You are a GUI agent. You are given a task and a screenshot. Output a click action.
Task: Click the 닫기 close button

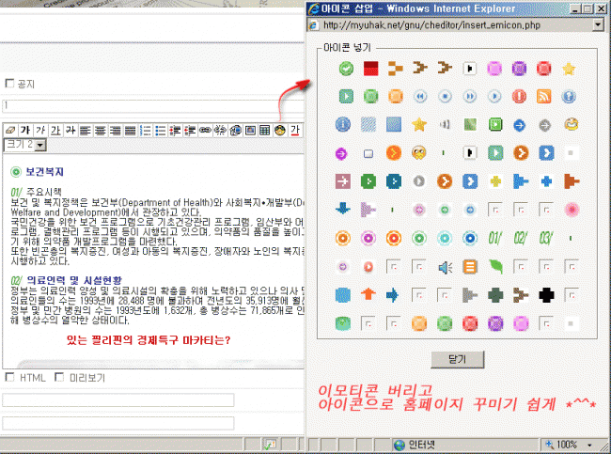pos(457,359)
